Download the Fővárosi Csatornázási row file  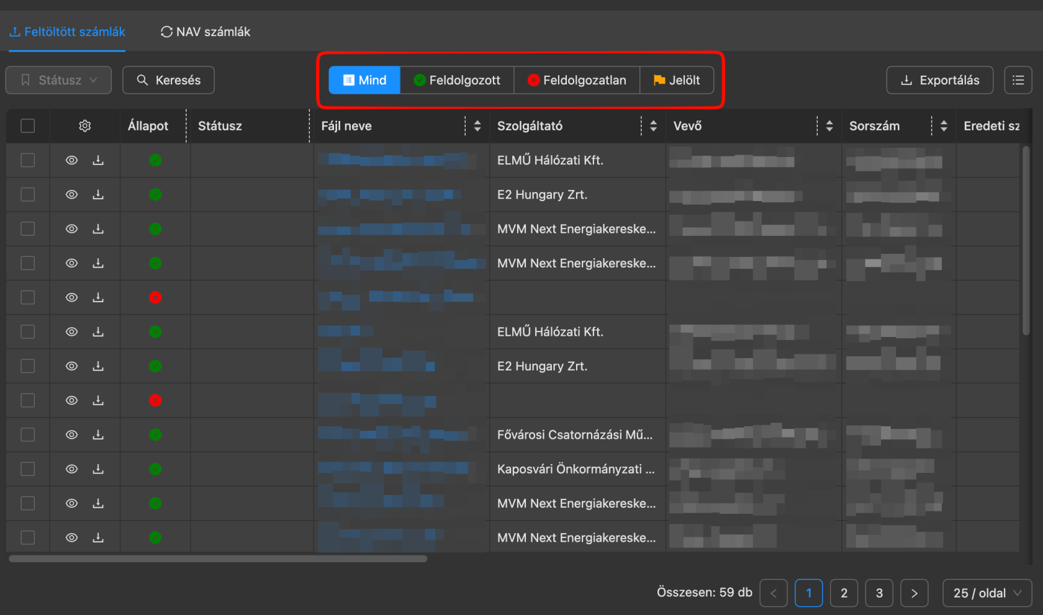pyautogui.click(x=98, y=434)
